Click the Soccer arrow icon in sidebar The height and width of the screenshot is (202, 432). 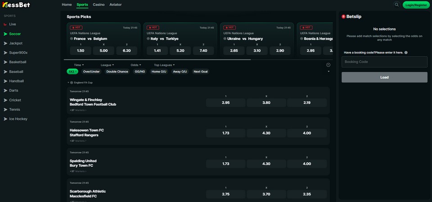coord(5,34)
